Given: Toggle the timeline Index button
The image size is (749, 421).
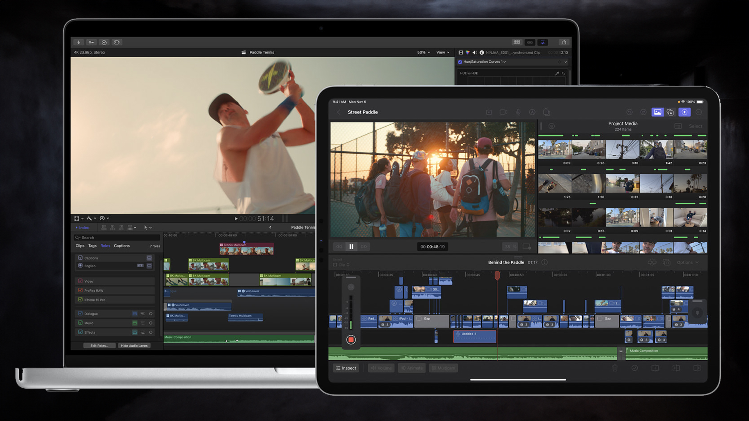Looking at the screenshot, I should coord(82,227).
